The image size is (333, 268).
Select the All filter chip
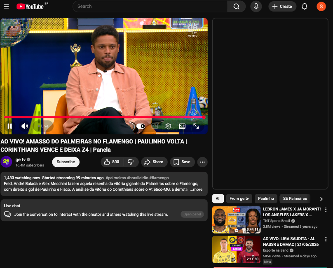(x=218, y=199)
